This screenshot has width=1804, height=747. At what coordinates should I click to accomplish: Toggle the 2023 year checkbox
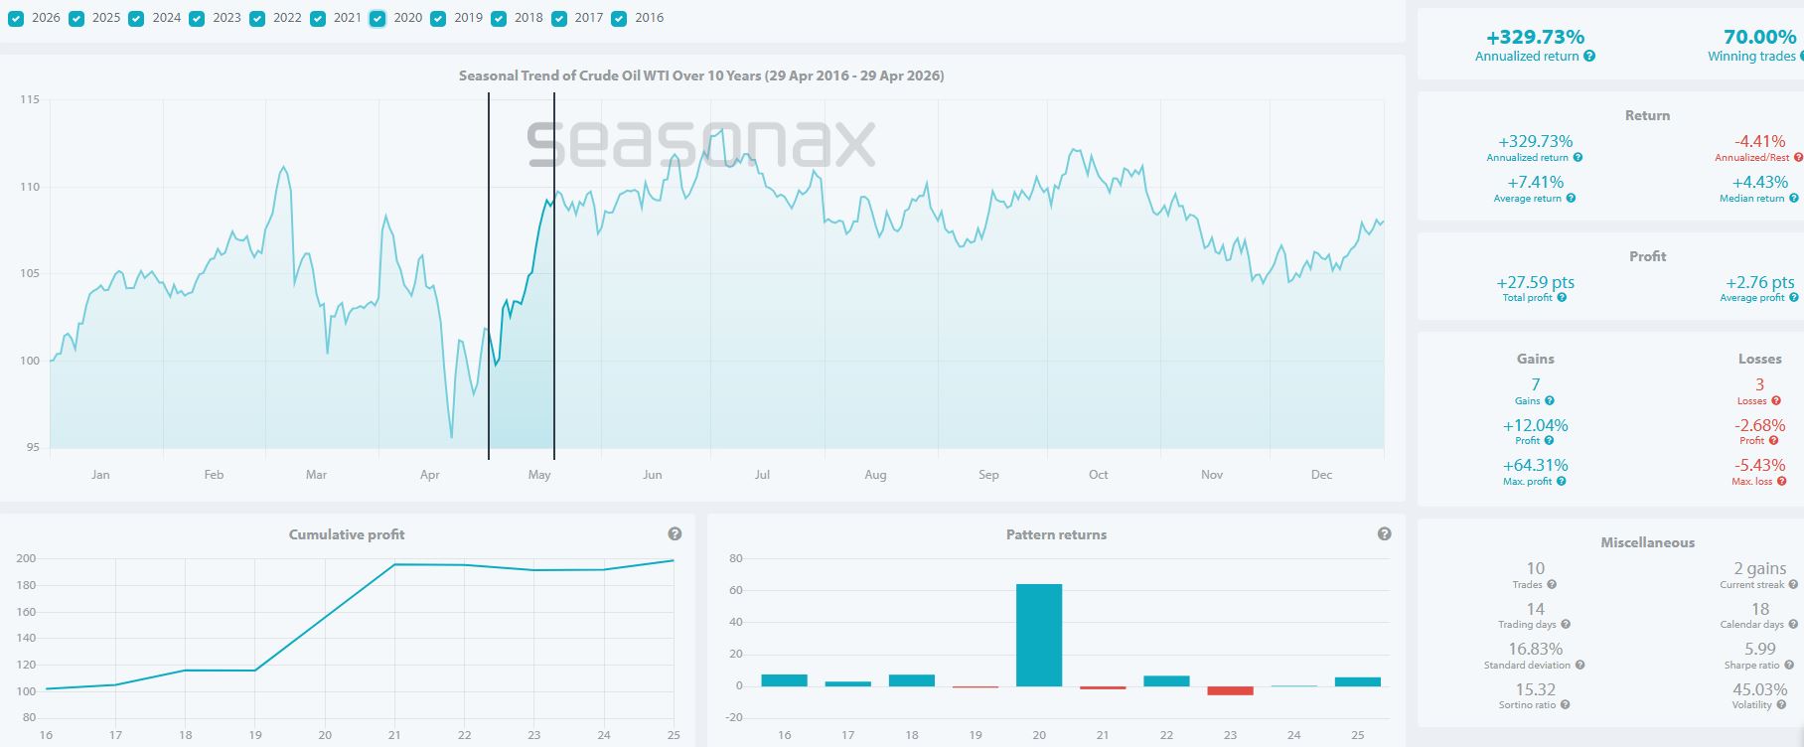point(197,18)
